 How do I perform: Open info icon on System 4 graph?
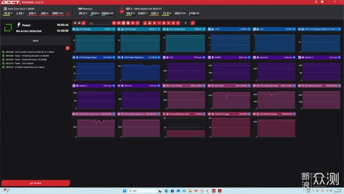pos(339,57)
